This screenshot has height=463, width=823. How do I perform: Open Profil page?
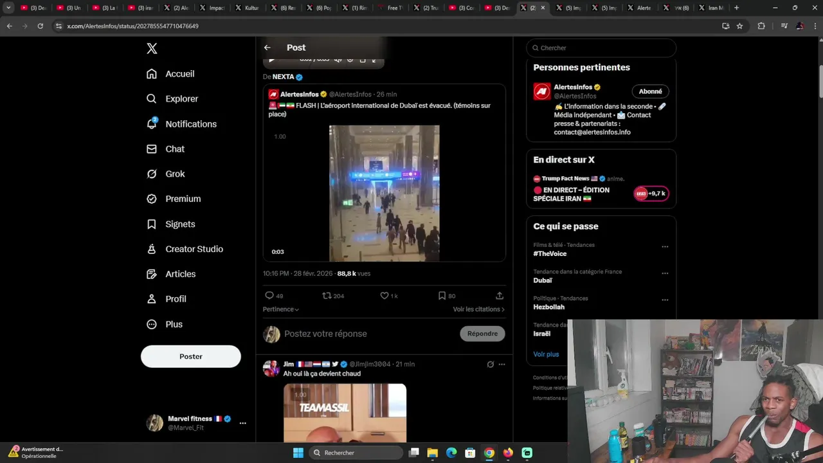tap(166, 299)
